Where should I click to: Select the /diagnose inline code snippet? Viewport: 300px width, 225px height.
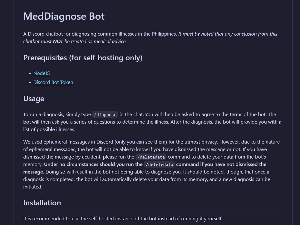105,115
